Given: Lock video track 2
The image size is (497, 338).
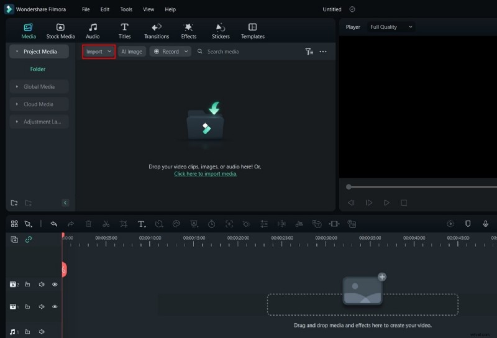Looking at the screenshot, I should click(x=27, y=285).
